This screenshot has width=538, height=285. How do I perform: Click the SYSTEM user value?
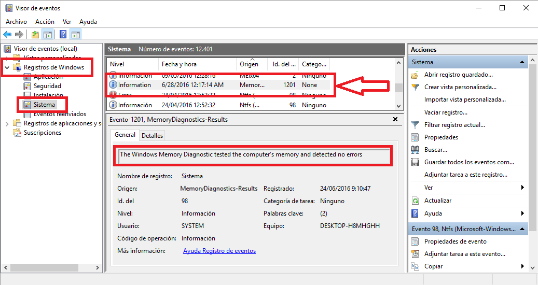[192, 226]
